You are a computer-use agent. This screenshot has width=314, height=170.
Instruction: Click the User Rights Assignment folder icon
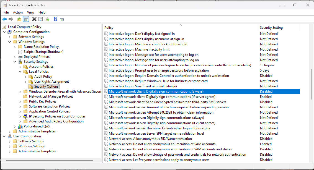[31, 82]
